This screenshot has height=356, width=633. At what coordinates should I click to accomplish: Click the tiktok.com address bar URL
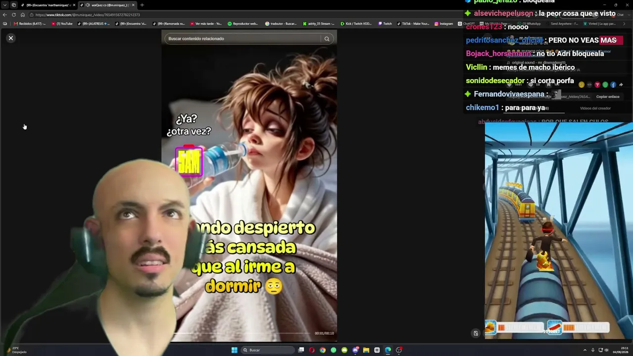(87, 15)
